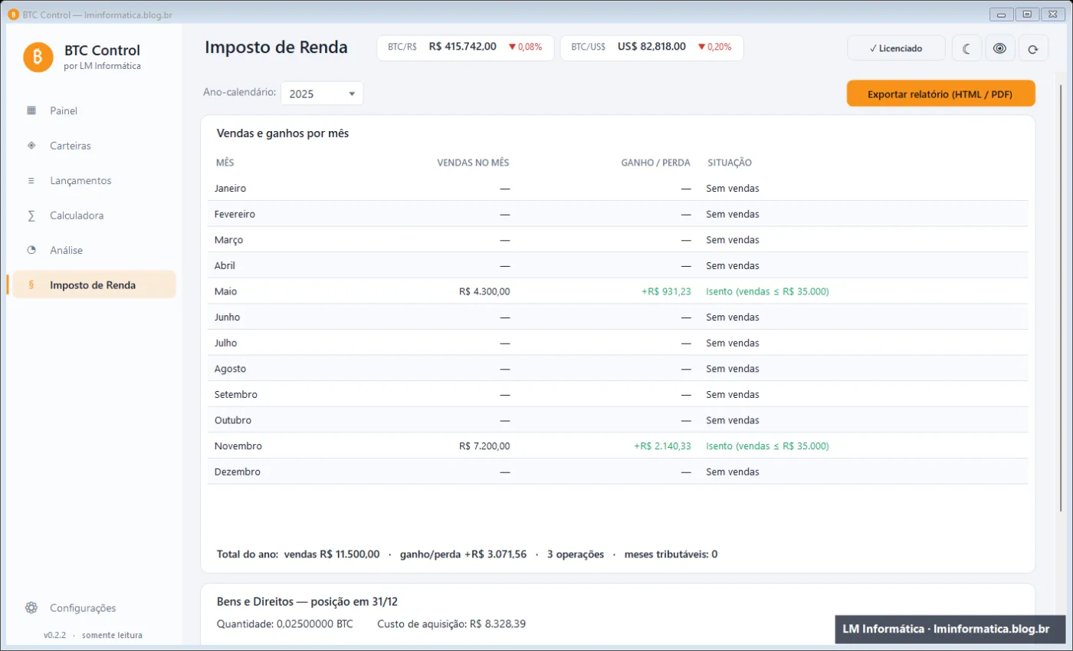Close the BTC Control window
1073x651 pixels.
tap(1053, 14)
